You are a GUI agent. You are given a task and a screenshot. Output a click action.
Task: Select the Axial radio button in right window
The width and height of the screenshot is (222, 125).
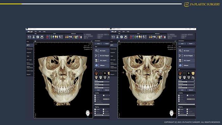point(179,111)
